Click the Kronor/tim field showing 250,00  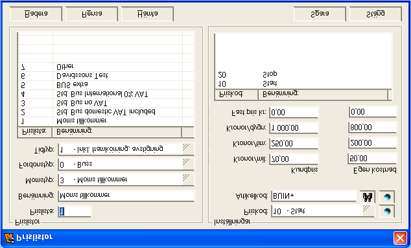(x=294, y=144)
